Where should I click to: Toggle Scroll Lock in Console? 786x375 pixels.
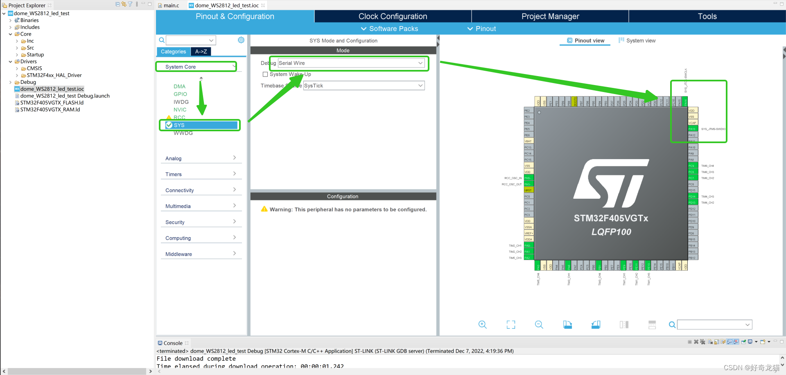(x=717, y=342)
